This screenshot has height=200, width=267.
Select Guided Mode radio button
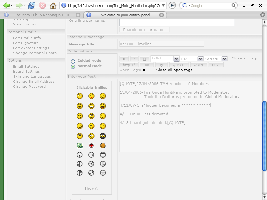point(73,61)
